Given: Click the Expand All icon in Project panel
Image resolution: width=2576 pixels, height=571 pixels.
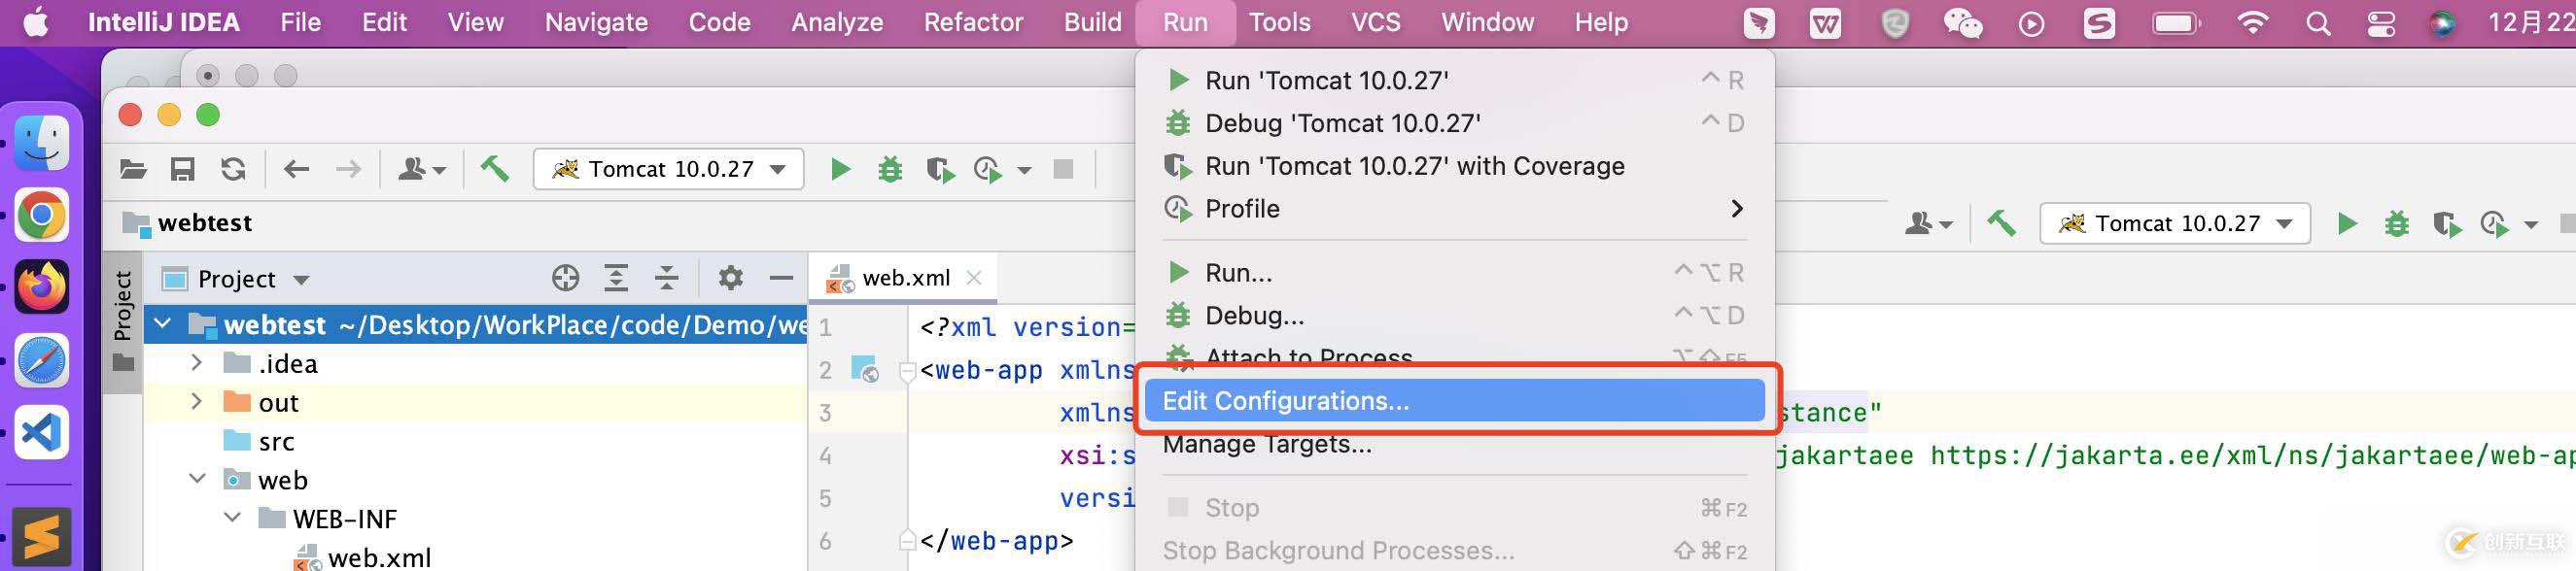Looking at the screenshot, I should point(616,278).
